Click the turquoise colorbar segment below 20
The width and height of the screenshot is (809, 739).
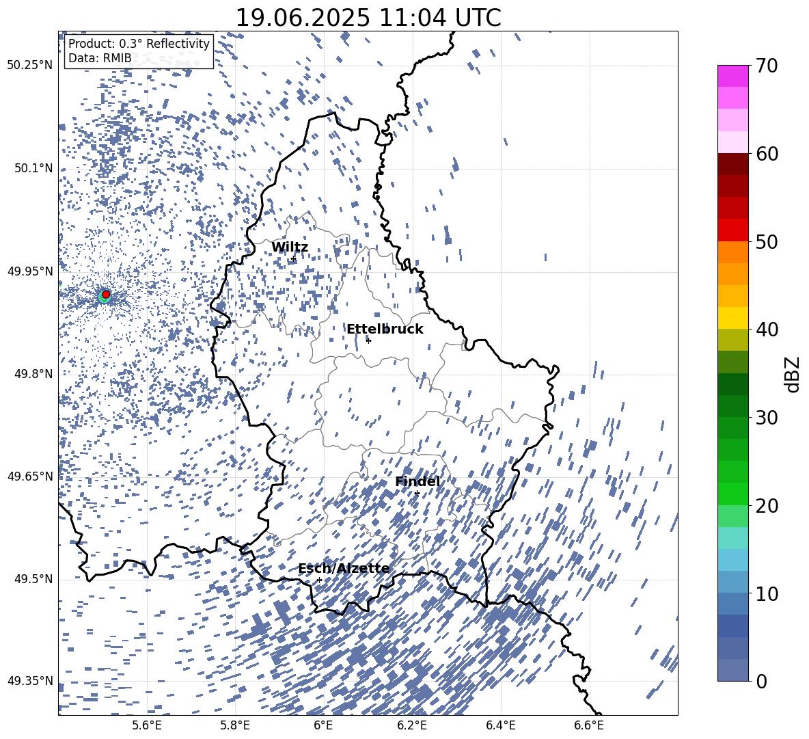pos(732,538)
